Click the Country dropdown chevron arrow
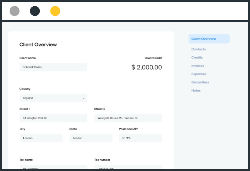 pos(83,98)
